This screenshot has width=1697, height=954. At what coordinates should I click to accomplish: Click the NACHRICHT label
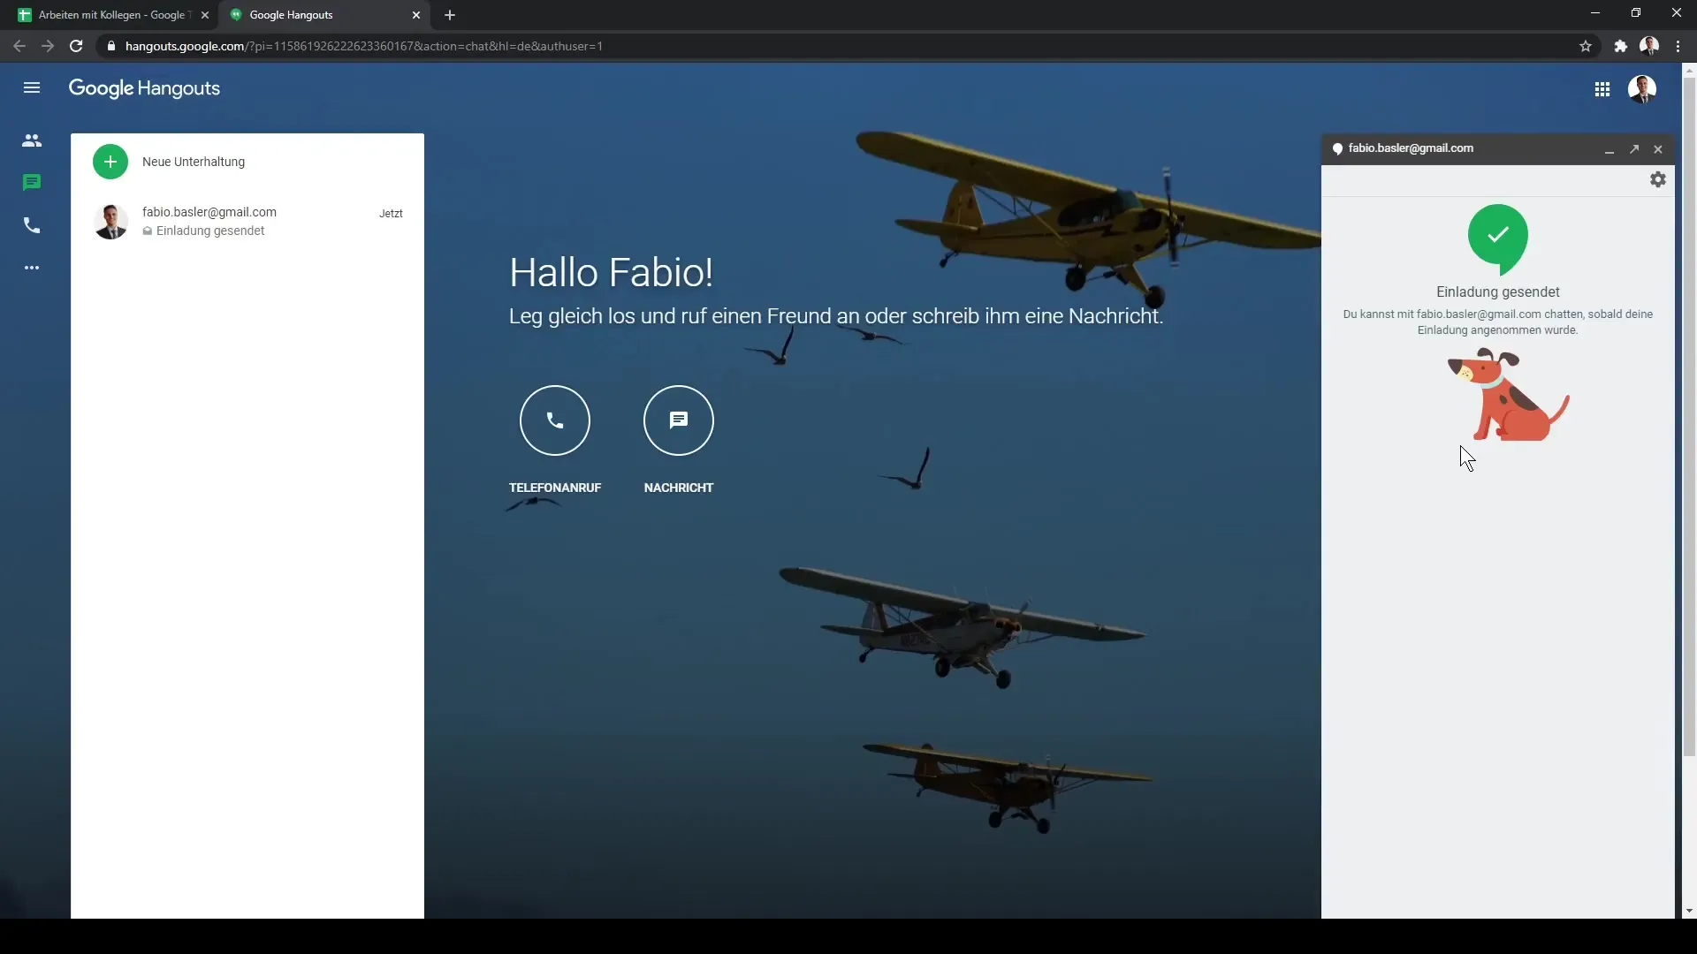point(679,488)
